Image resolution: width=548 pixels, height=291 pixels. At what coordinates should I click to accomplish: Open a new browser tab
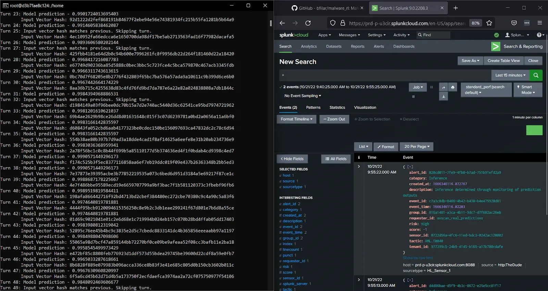[456, 8]
